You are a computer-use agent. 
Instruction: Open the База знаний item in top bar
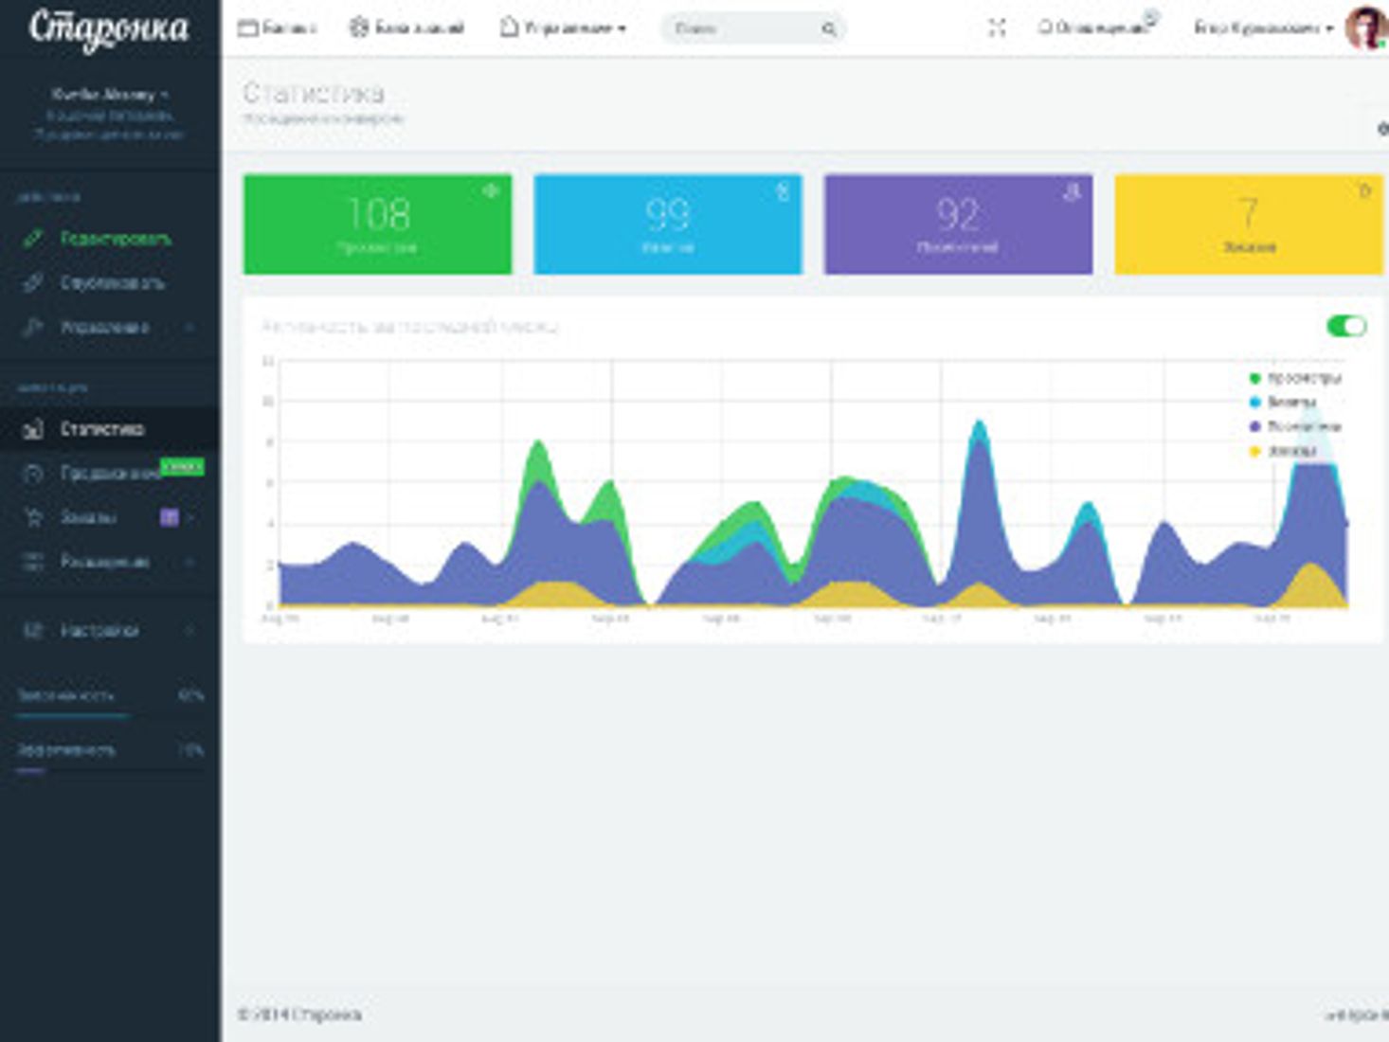click(407, 28)
